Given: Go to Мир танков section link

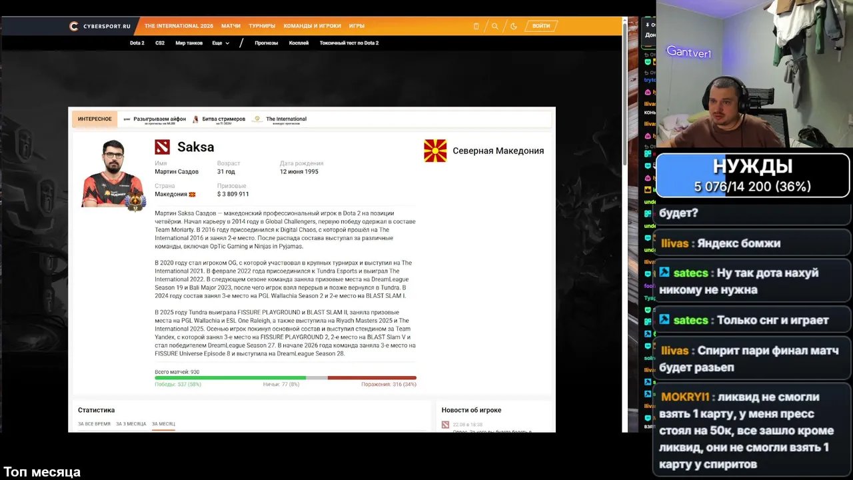Looking at the screenshot, I should (x=189, y=43).
